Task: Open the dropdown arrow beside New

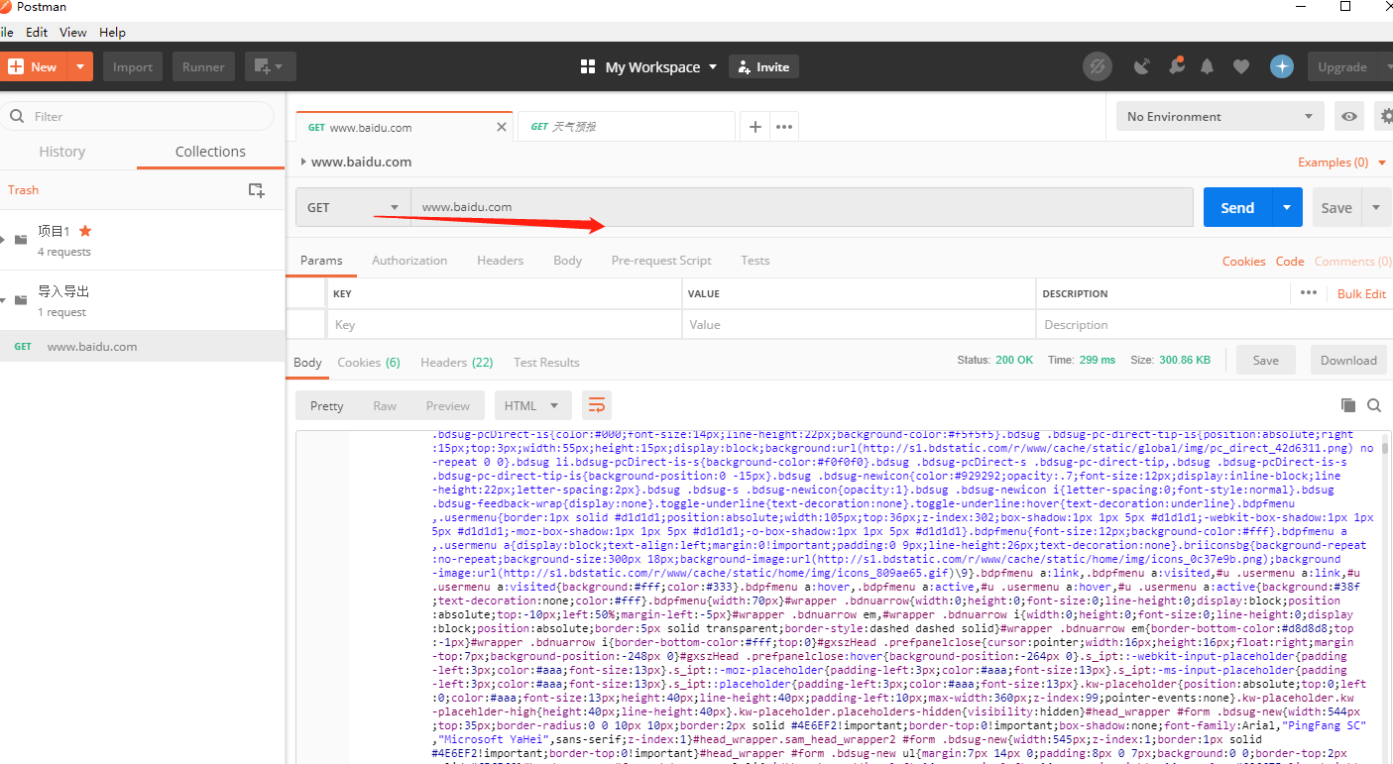Action: [81, 66]
